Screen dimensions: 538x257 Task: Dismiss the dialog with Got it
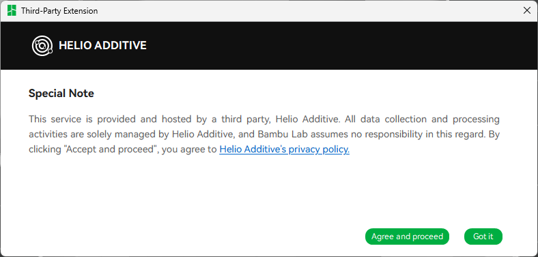tap(483, 236)
